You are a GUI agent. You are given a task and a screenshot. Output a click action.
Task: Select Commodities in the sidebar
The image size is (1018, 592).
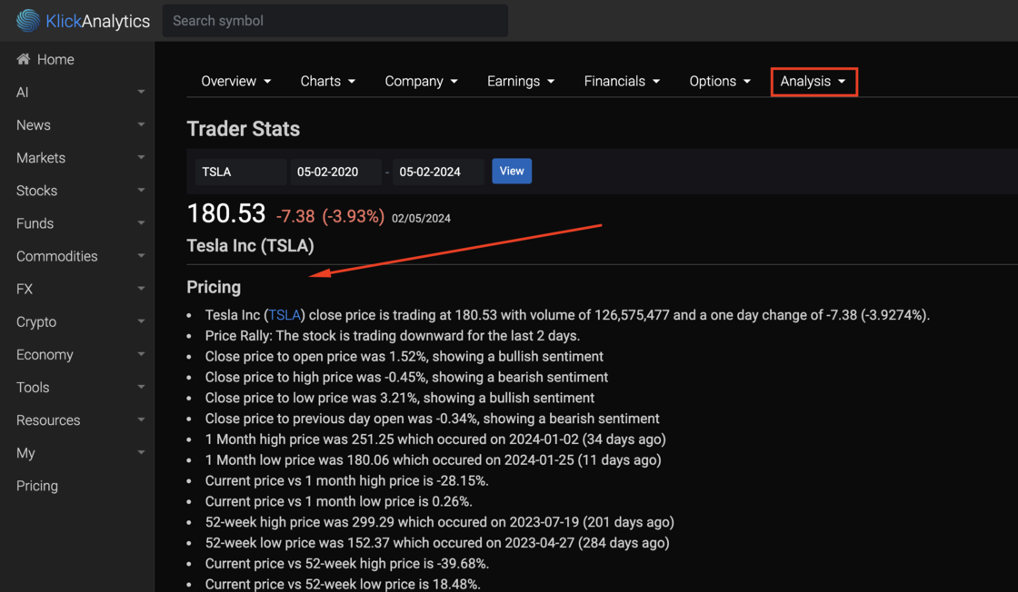click(x=57, y=256)
